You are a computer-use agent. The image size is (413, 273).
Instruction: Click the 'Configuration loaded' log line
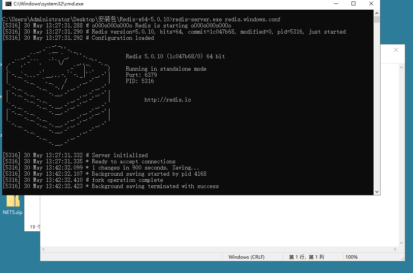pos(78,38)
